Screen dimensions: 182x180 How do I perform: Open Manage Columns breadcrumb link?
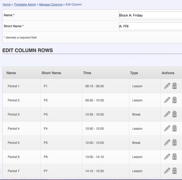click(51, 4)
